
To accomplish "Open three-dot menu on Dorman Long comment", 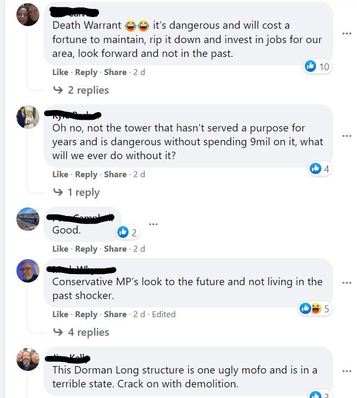I will (x=347, y=370).
